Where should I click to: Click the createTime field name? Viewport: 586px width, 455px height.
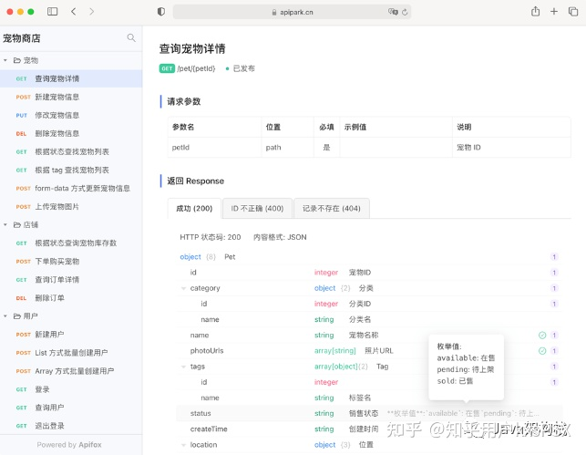[x=209, y=429]
